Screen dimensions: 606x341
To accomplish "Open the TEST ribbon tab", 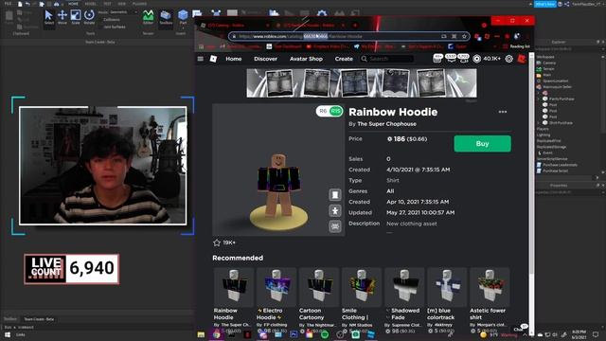I will click(x=107, y=4).
